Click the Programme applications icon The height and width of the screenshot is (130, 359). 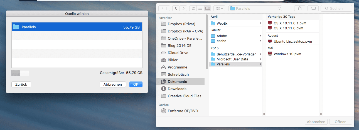(164, 67)
